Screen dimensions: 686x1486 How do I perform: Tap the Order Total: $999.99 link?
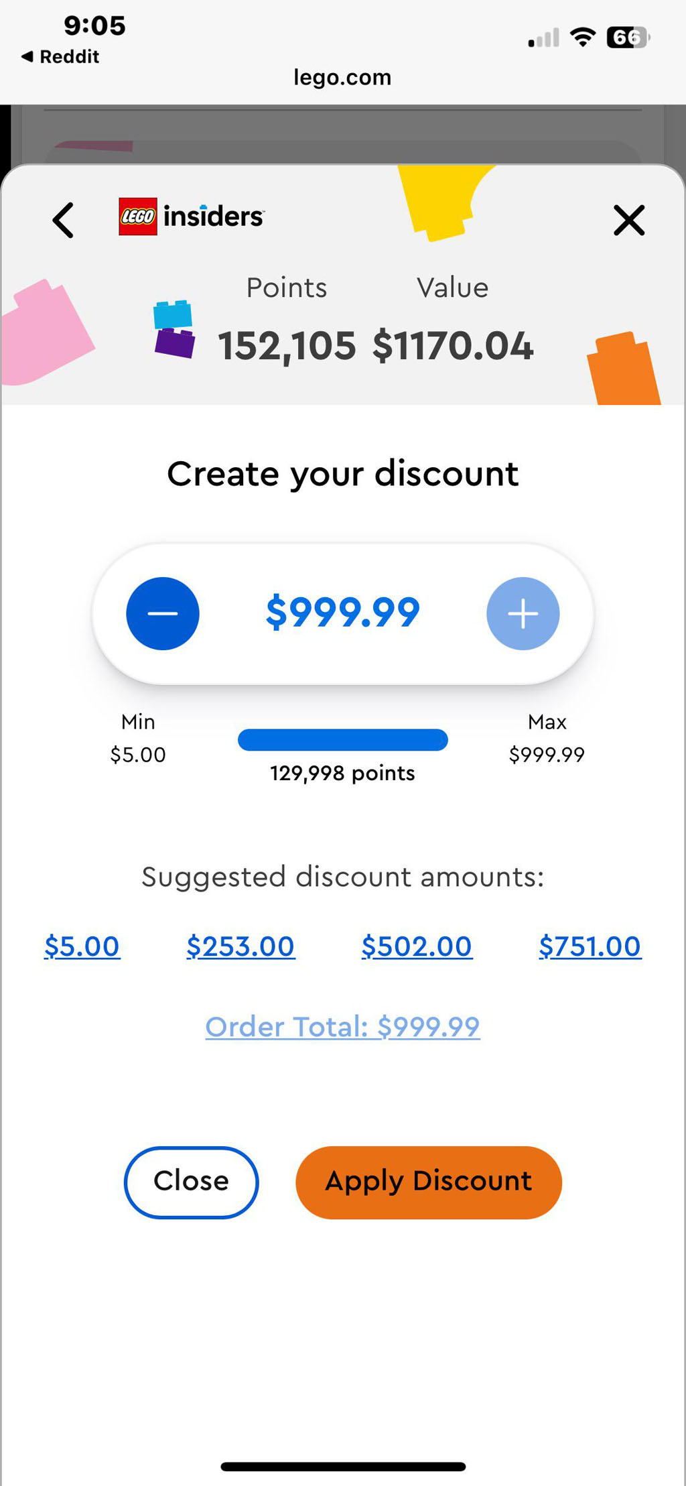[x=342, y=1027]
